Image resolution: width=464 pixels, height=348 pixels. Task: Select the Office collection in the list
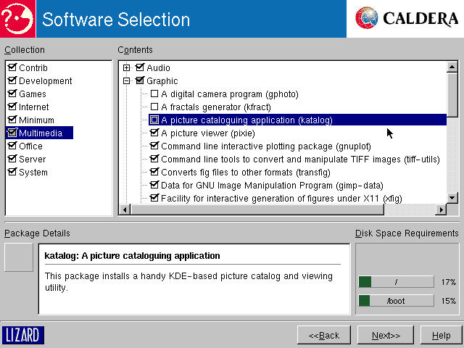(30, 146)
